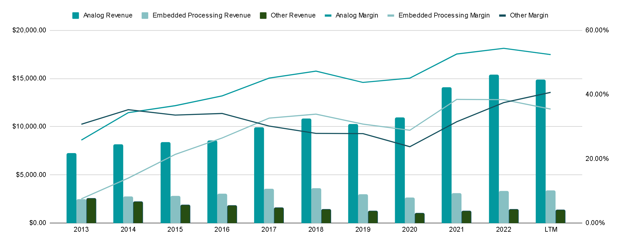Select the 2013 Other Revenue dark green bar
The height and width of the screenshot is (245, 621).
coord(91,211)
